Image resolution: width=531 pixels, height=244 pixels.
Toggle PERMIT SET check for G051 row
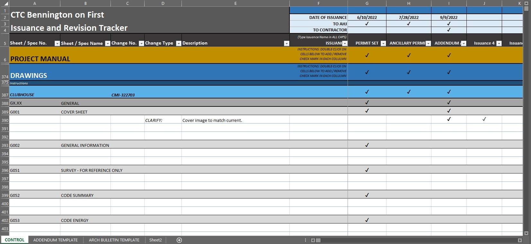coord(367,170)
